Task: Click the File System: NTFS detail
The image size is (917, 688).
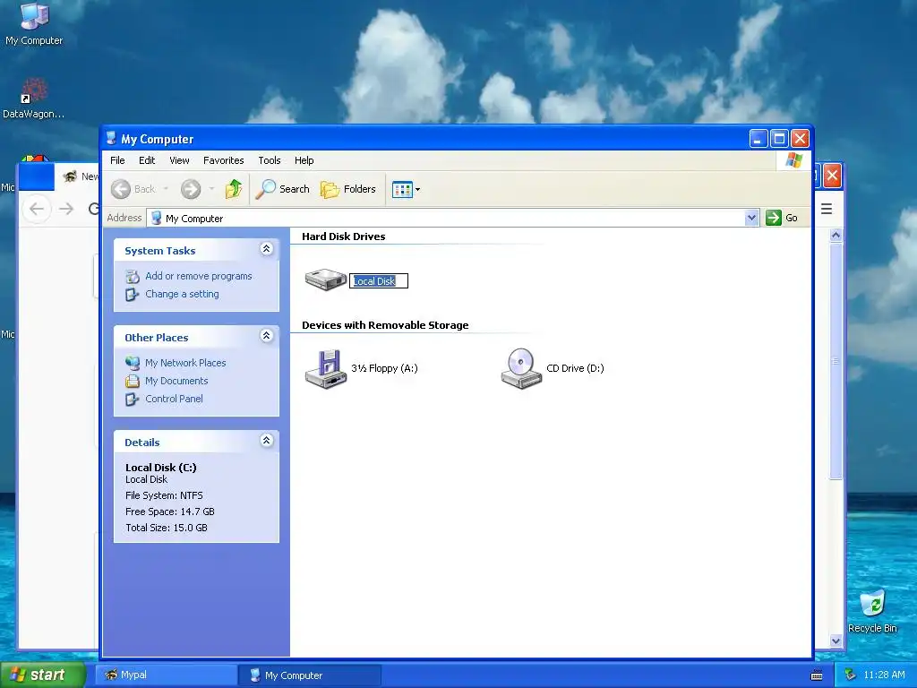Action: (164, 495)
